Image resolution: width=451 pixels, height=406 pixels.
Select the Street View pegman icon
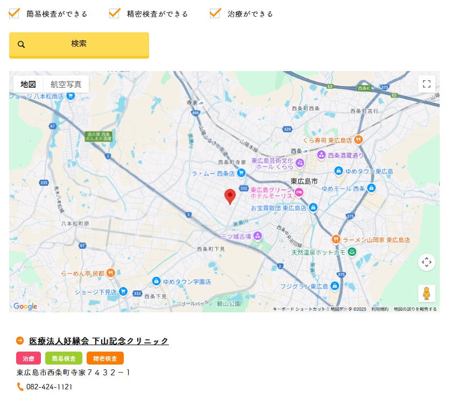click(427, 293)
